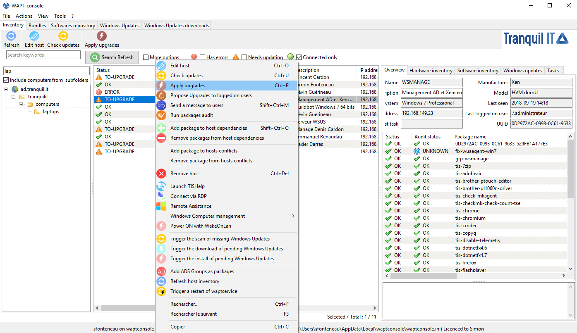
Task: Collapse the ad.tranquil.it tree node
Action: pyautogui.click(x=6, y=89)
